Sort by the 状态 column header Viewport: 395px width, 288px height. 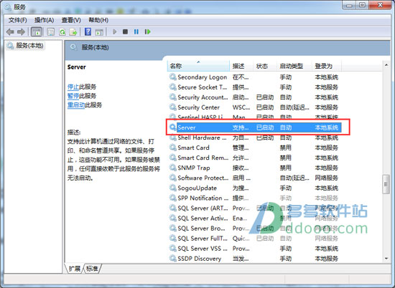(265, 66)
